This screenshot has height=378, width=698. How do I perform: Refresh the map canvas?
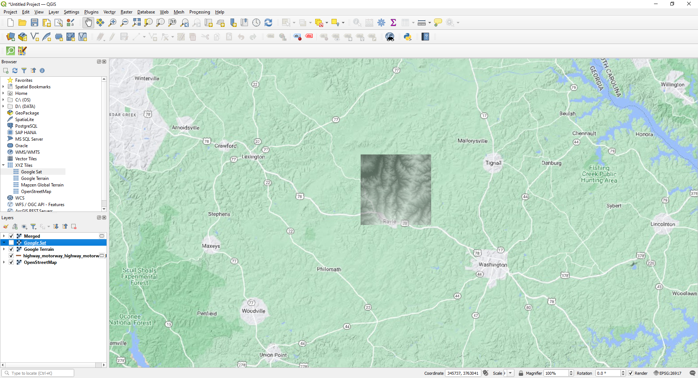coord(268,23)
